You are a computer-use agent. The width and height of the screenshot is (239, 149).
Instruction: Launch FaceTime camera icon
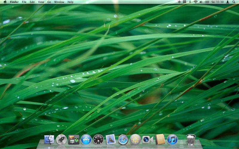coord(148,139)
